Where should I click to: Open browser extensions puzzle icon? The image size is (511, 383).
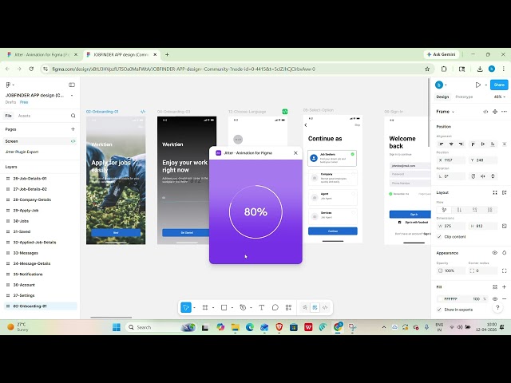click(x=444, y=69)
